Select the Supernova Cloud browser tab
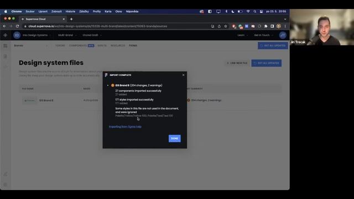This screenshot has height=199, width=354. tap(43, 19)
